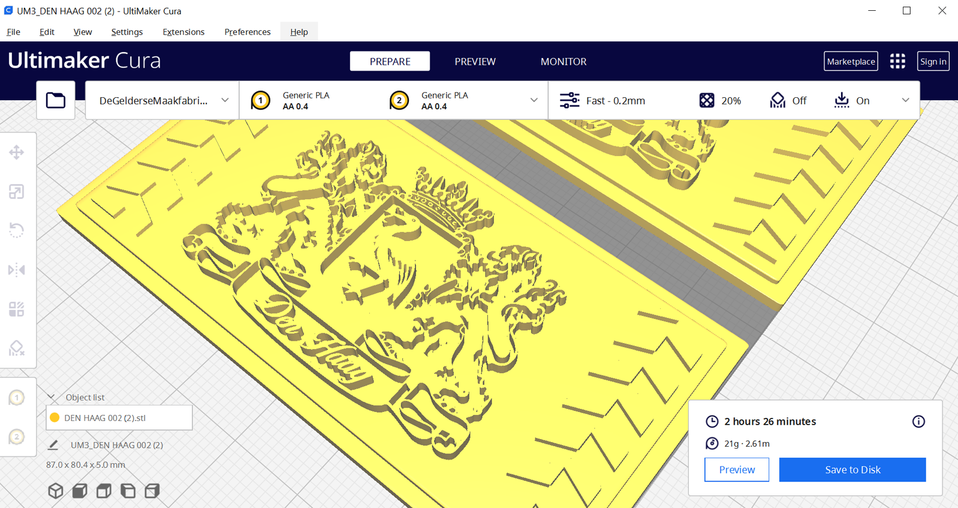Open the Extensions menu
Image resolution: width=958 pixels, height=508 pixels.
(183, 32)
